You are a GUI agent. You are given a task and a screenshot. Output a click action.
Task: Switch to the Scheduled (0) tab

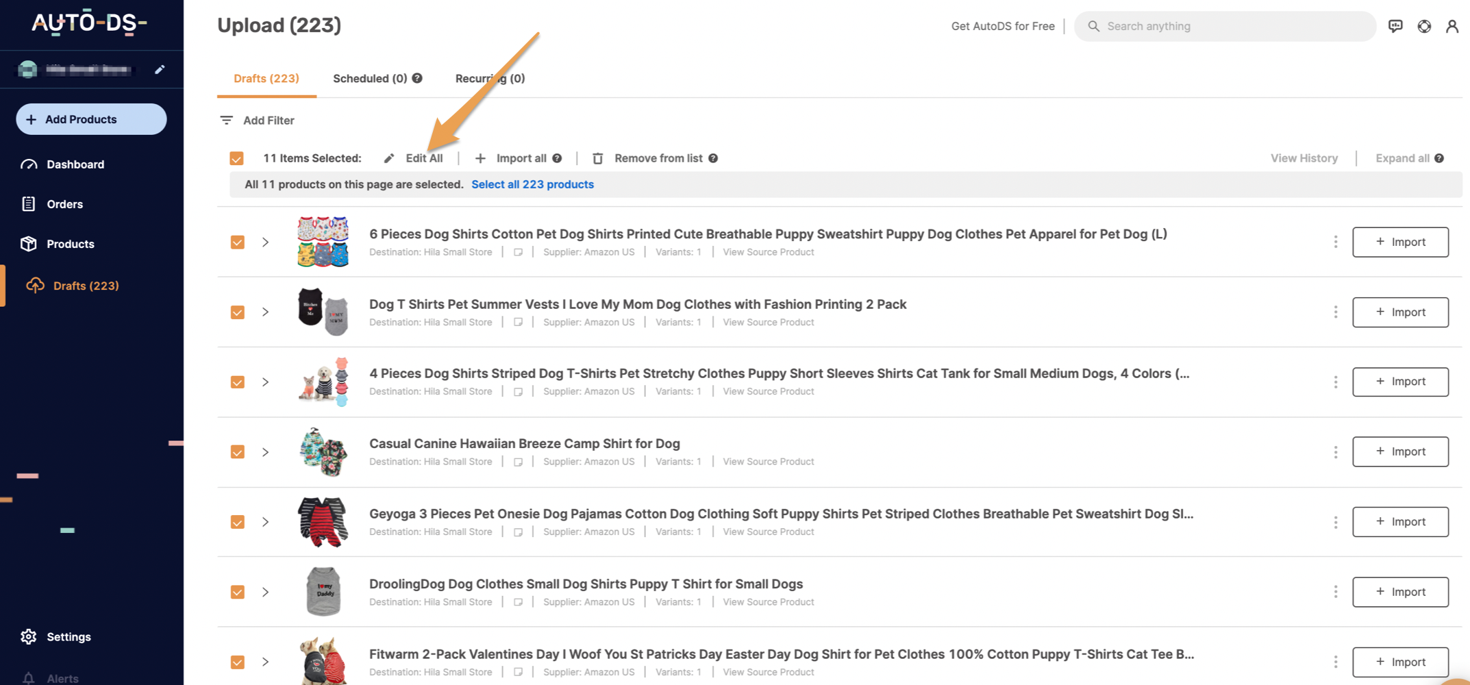click(x=370, y=78)
